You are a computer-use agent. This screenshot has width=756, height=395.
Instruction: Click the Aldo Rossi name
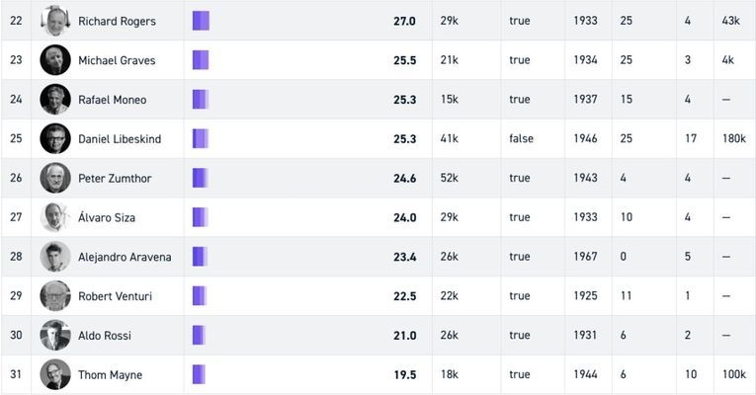107,336
